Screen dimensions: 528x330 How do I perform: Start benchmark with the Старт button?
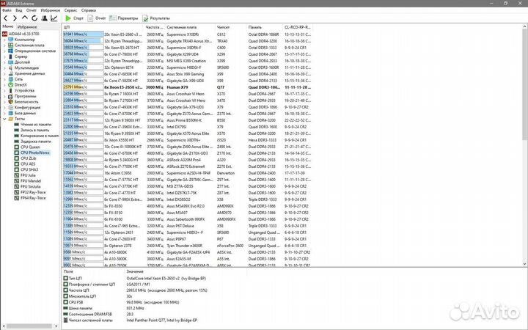(x=74, y=17)
